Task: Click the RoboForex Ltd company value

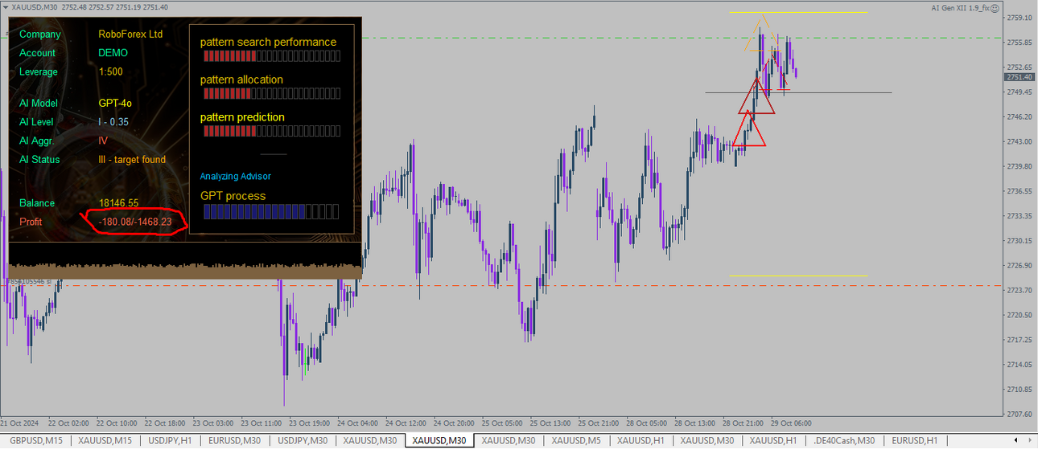Action: point(130,35)
